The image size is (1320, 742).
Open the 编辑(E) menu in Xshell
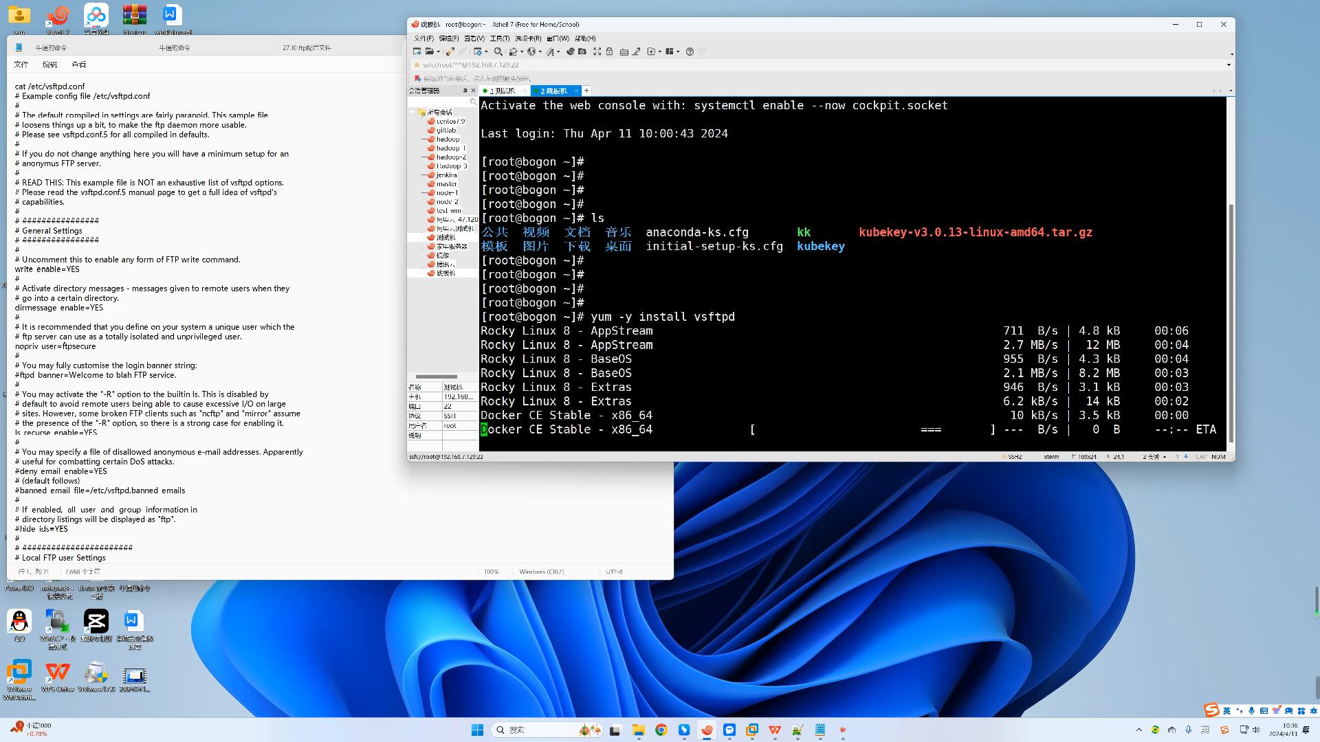[x=449, y=38]
